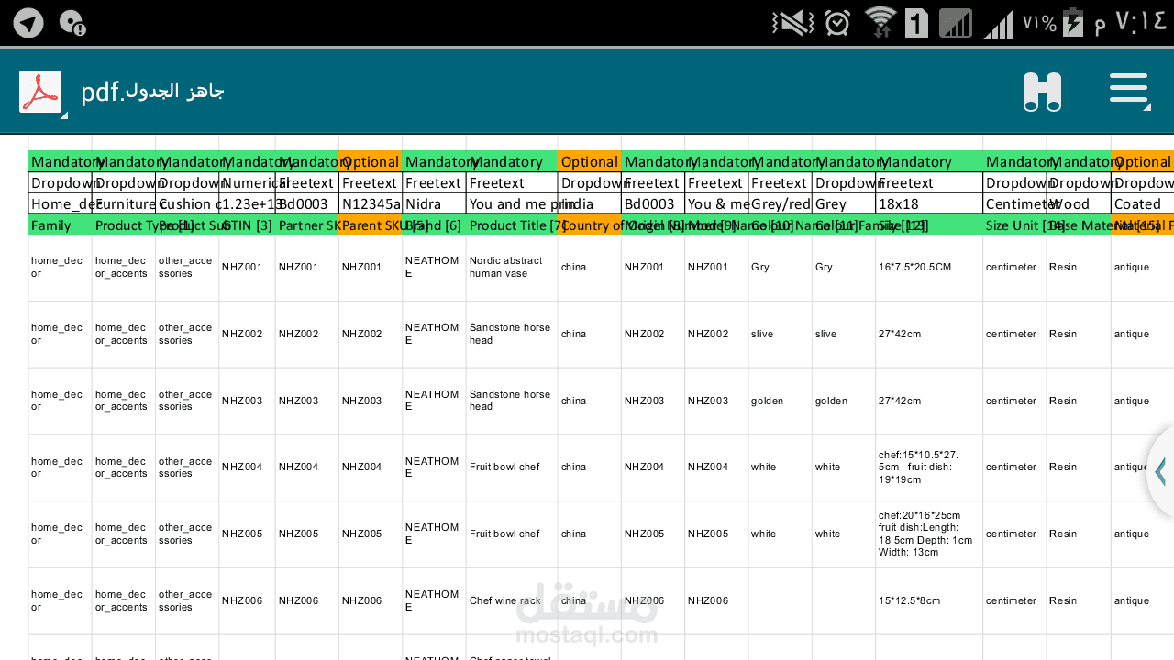Select the Grey/red color example cell
Screen dimensions: 1174x660
[781, 204]
